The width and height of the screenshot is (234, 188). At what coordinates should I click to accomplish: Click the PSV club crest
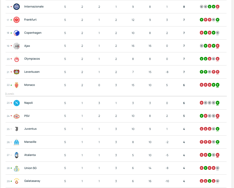pos(17,116)
